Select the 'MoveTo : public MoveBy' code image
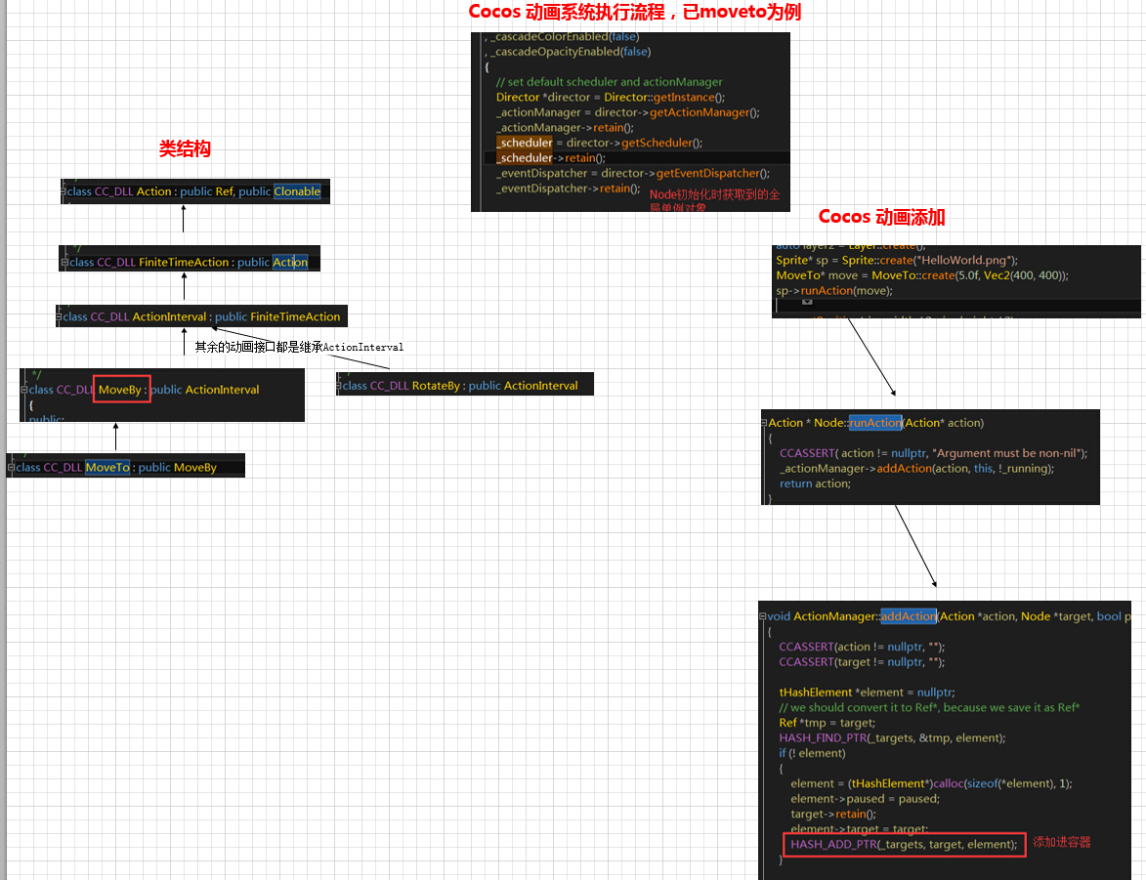1146x880 pixels. point(126,466)
